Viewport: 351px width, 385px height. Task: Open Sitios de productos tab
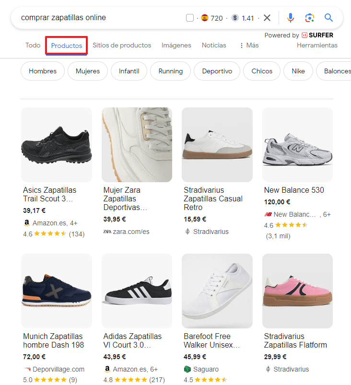[122, 46]
